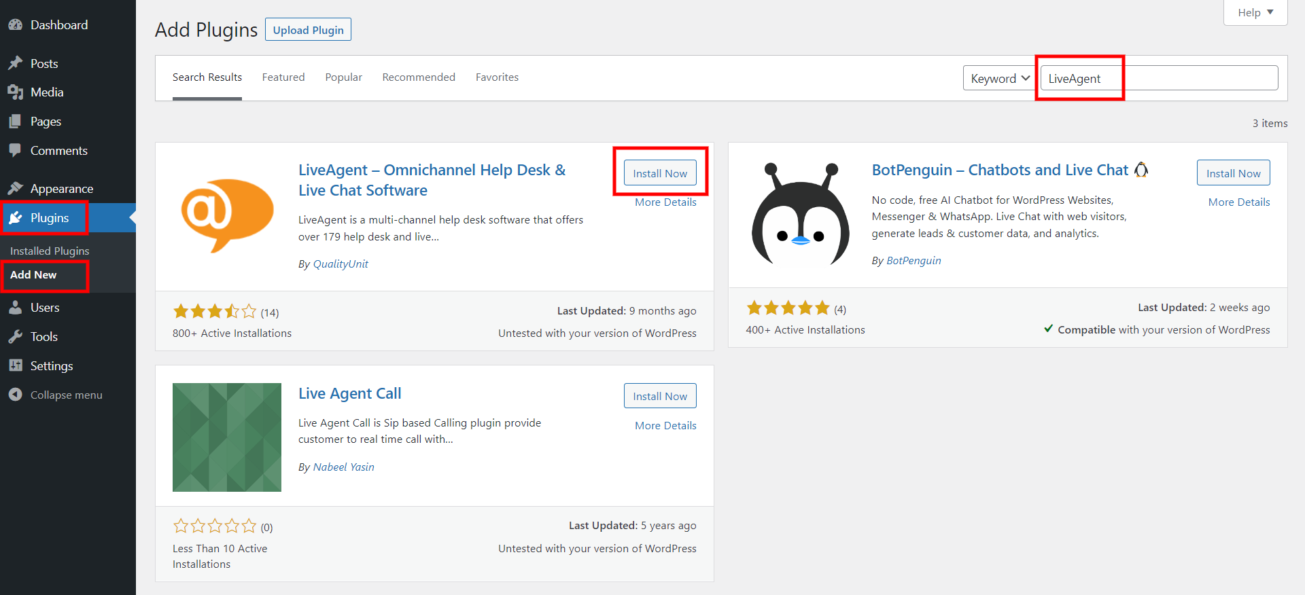Click the Settings sliders icon

pos(15,365)
